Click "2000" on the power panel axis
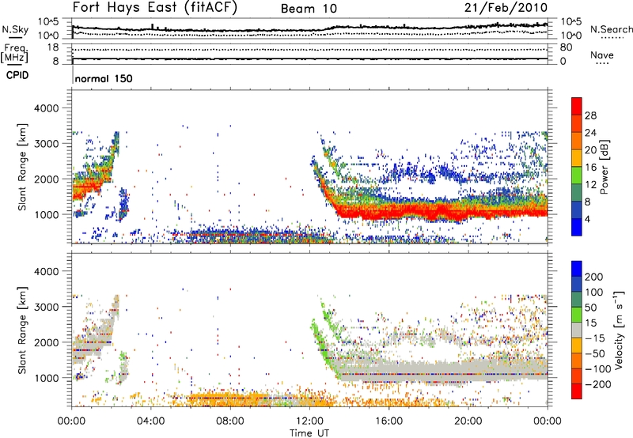The image size is (633, 438). click(47, 179)
